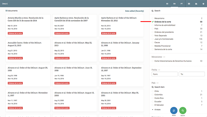
Task: Check Medida Provisional filter
Action: (x=153, y=46)
